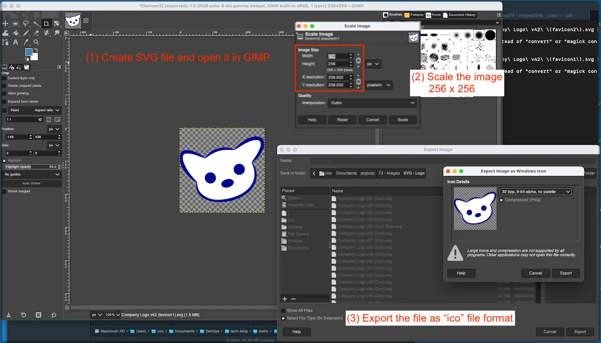Check the 'Show All Files' option

(283, 310)
